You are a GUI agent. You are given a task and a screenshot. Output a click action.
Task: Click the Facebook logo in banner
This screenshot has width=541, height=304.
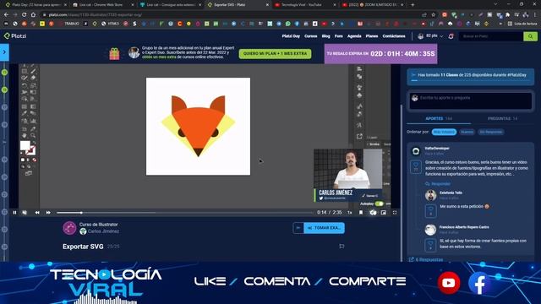click(479, 283)
